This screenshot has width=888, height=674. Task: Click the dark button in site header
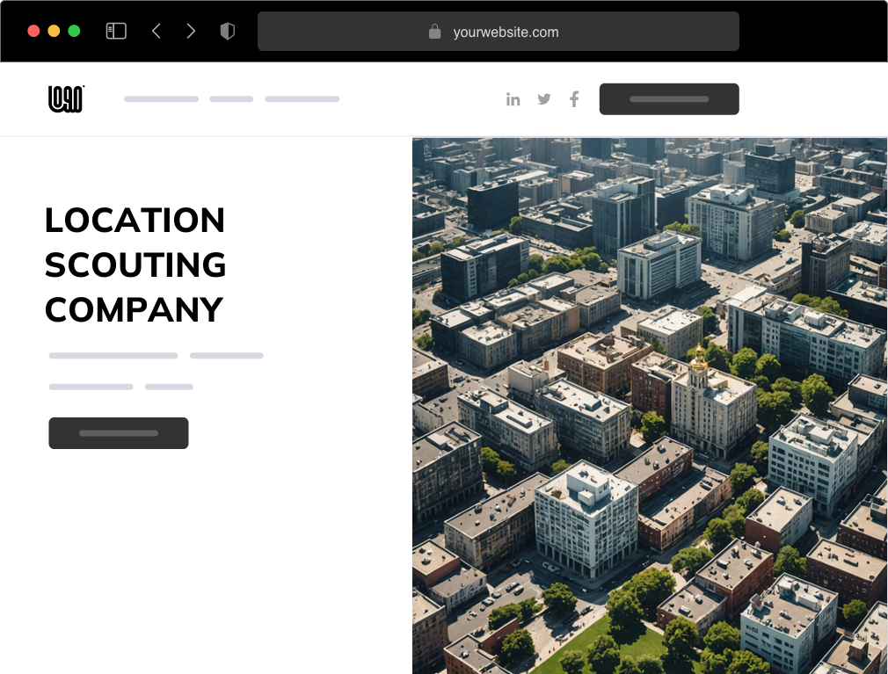coord(669,99)
